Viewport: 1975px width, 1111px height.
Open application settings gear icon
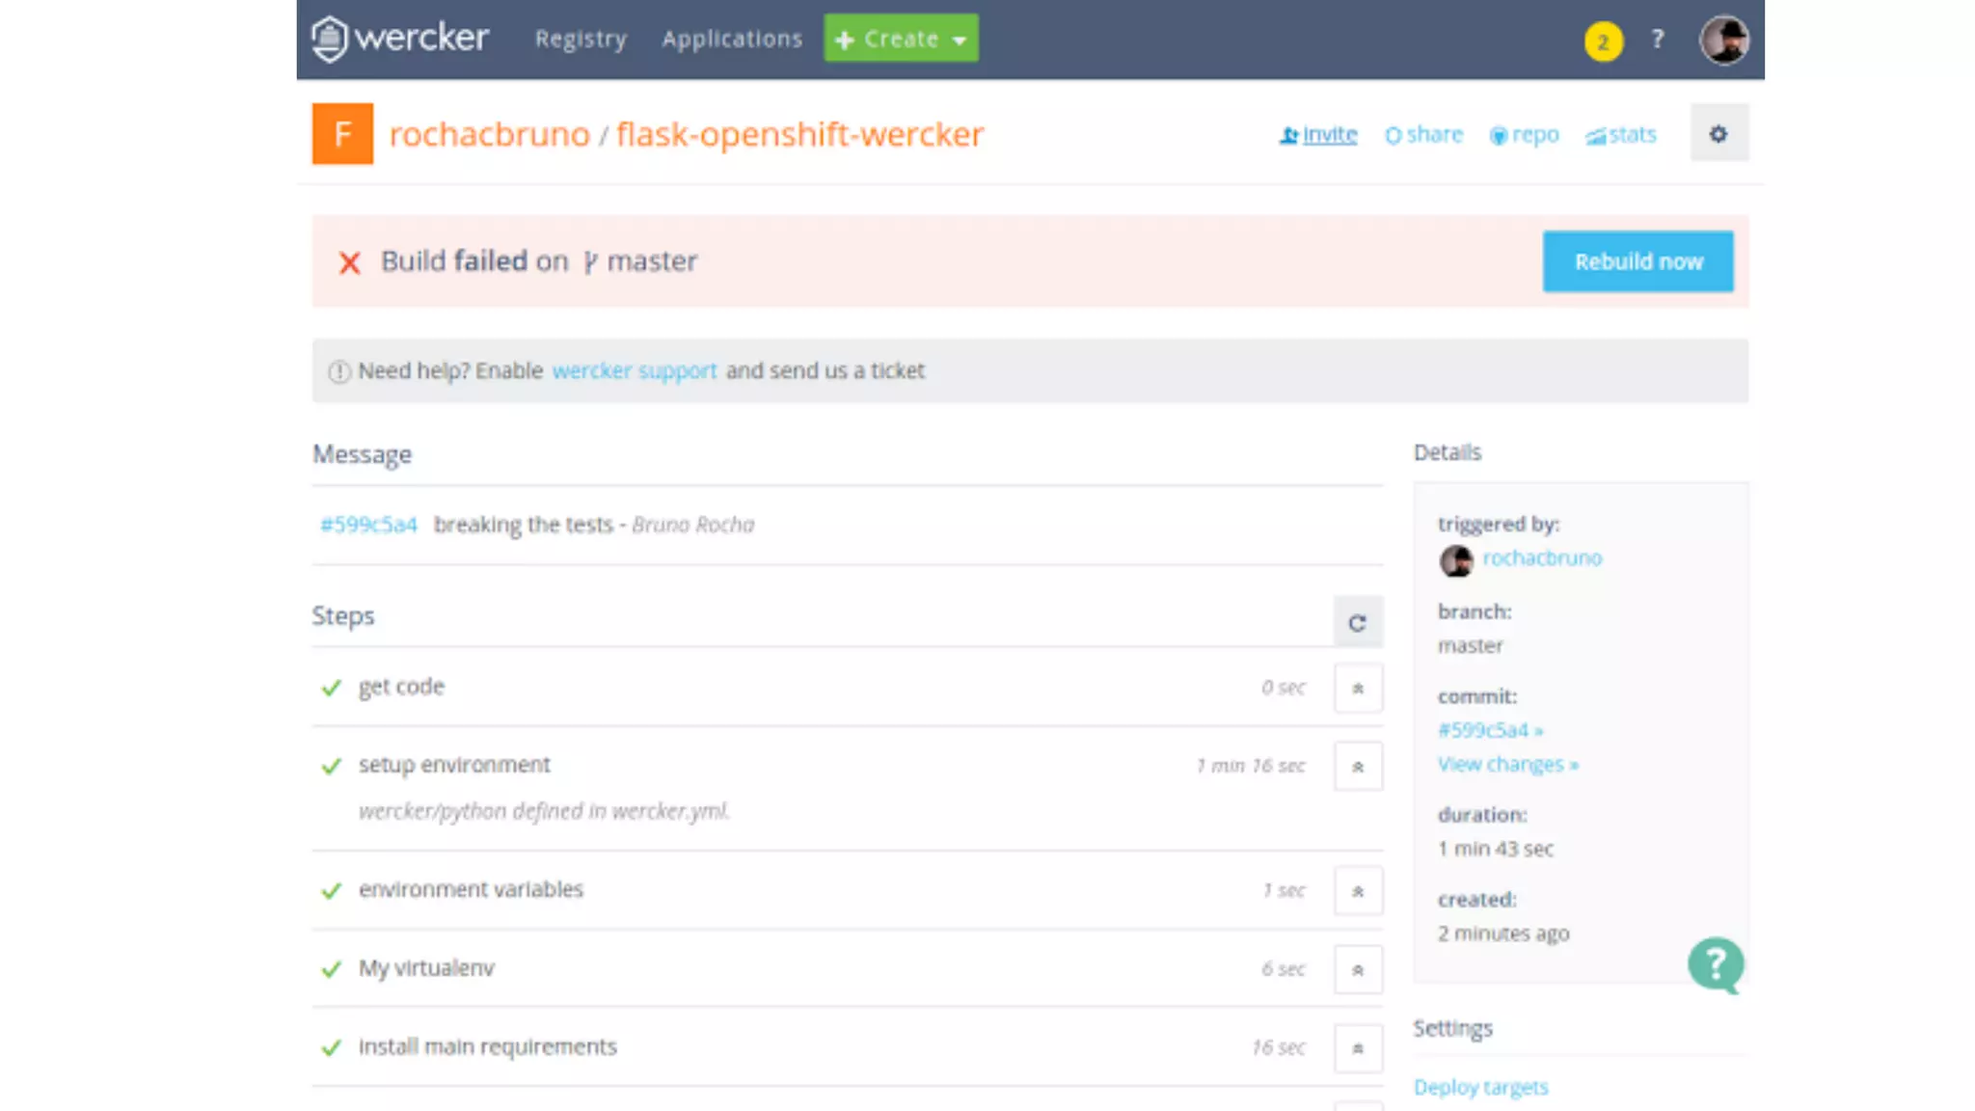[1718, 134]
